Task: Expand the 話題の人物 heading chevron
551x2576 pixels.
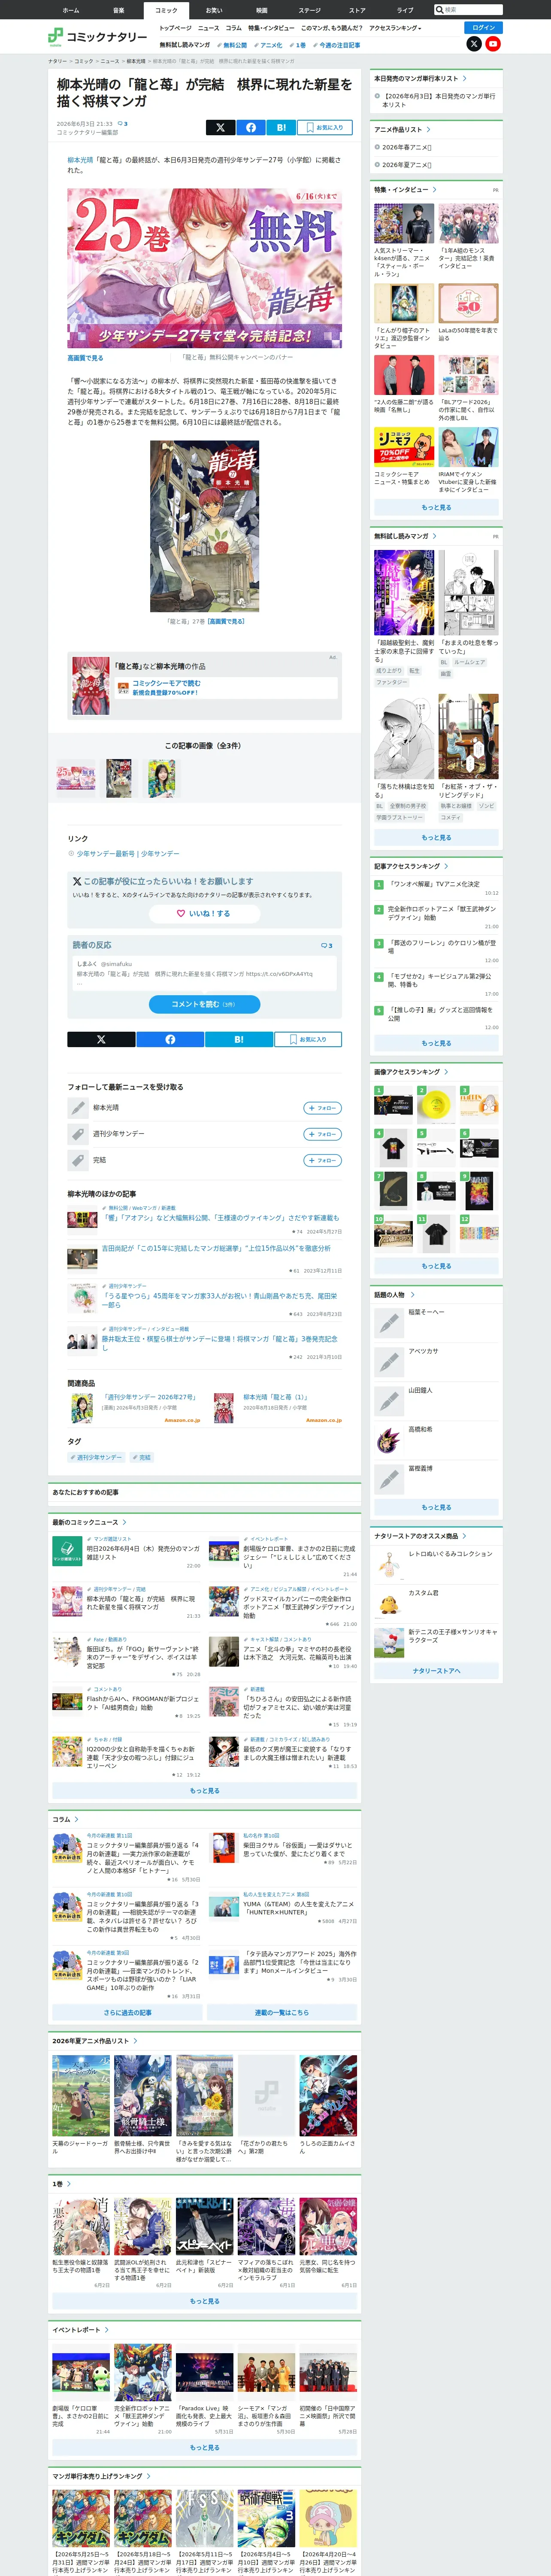Action: tap(412, 1295)
